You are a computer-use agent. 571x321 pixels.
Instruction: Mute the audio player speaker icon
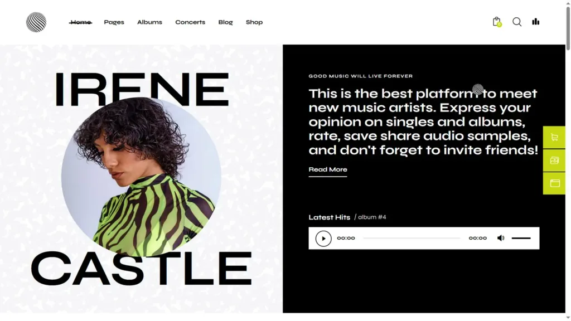pos(501,238)
